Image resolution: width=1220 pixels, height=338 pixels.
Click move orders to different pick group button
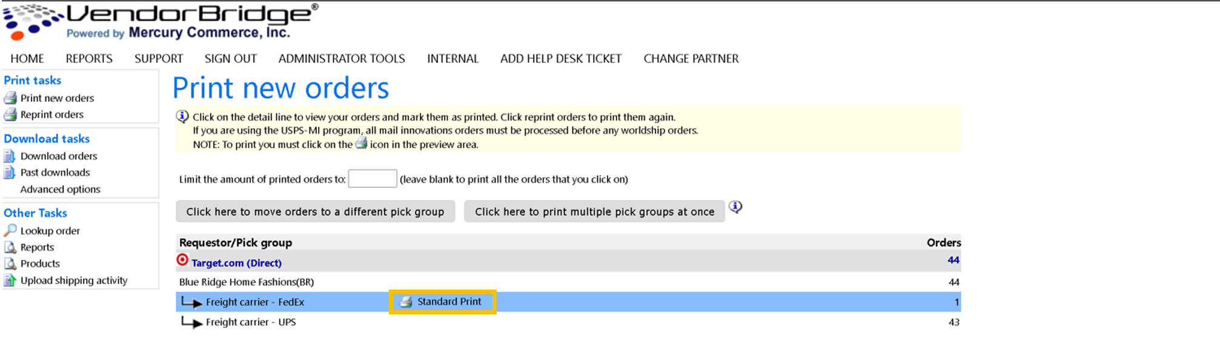tap(316, 211)
